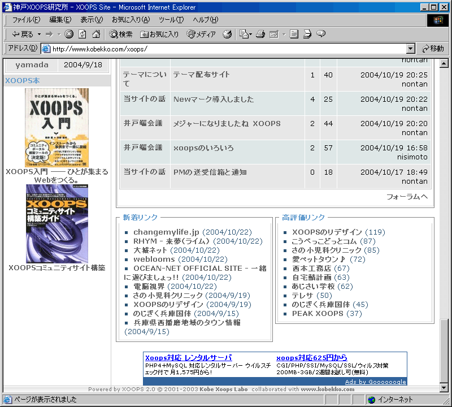Click the scrollbar down arrow
The height and width of the screenshot is (407, 452).
(444, 387)
